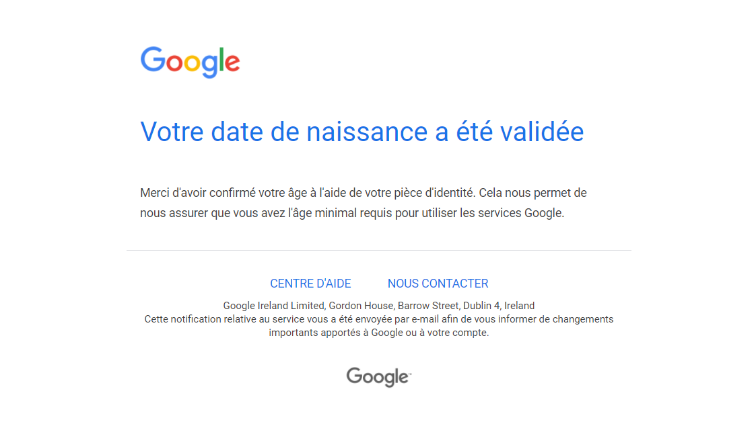This screenshot has height=424, width=756.
Task: Click the line starting "Merci d'avoir confirmé"
Action: pos(364,193)
